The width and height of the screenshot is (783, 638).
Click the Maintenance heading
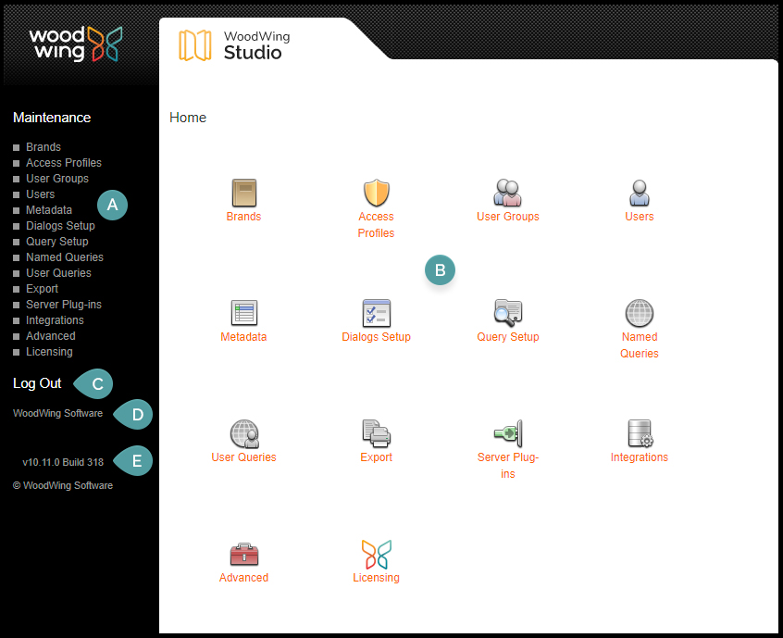[52, 118]
